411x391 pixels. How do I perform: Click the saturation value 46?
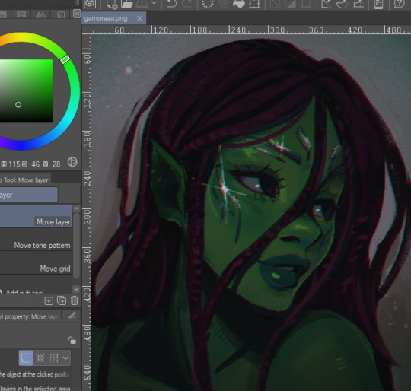(x=35, y=164)
